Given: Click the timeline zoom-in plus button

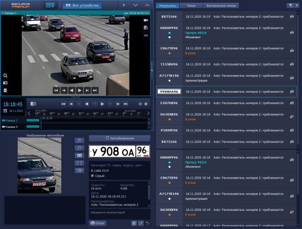Looking at the screenshot, I should (x=146, y=104).
